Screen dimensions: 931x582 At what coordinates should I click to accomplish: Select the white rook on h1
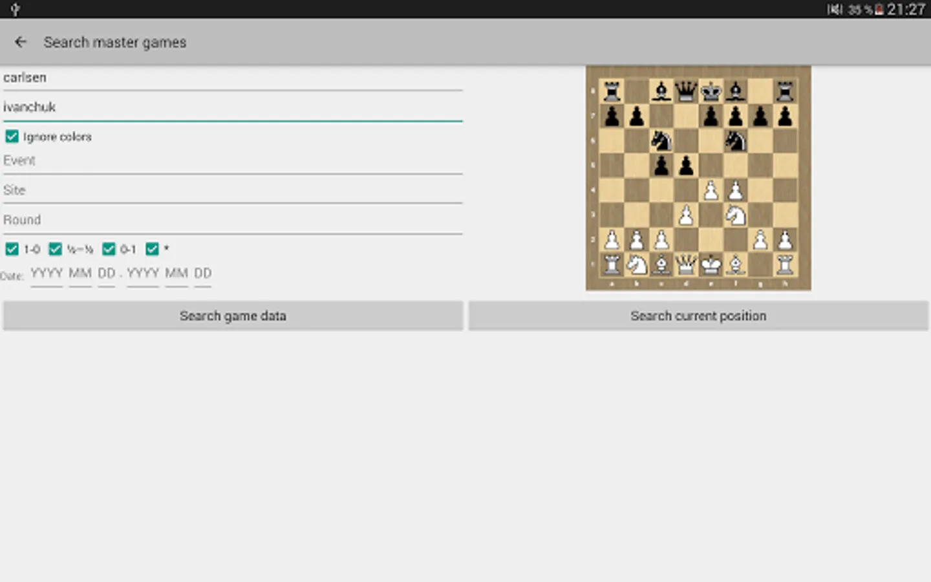(x=785, y=264)
